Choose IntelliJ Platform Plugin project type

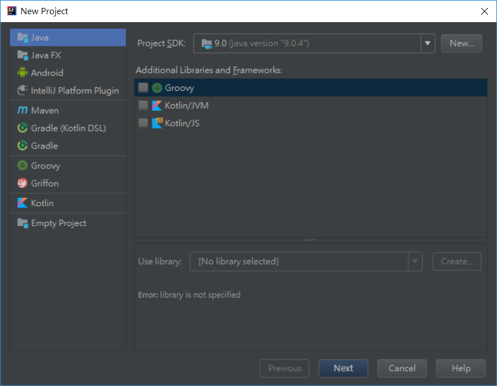pyautogui.click(x=68, y=90)
